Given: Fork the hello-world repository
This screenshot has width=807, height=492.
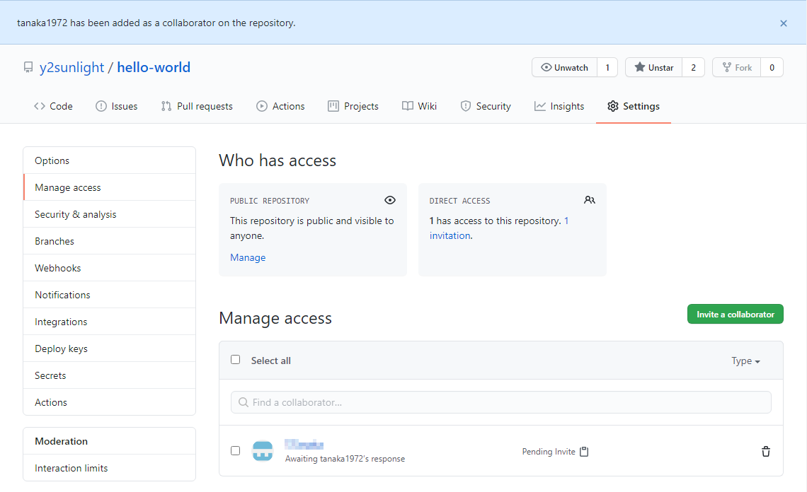Looking at the screenshot, I should [x=737, y=68].
